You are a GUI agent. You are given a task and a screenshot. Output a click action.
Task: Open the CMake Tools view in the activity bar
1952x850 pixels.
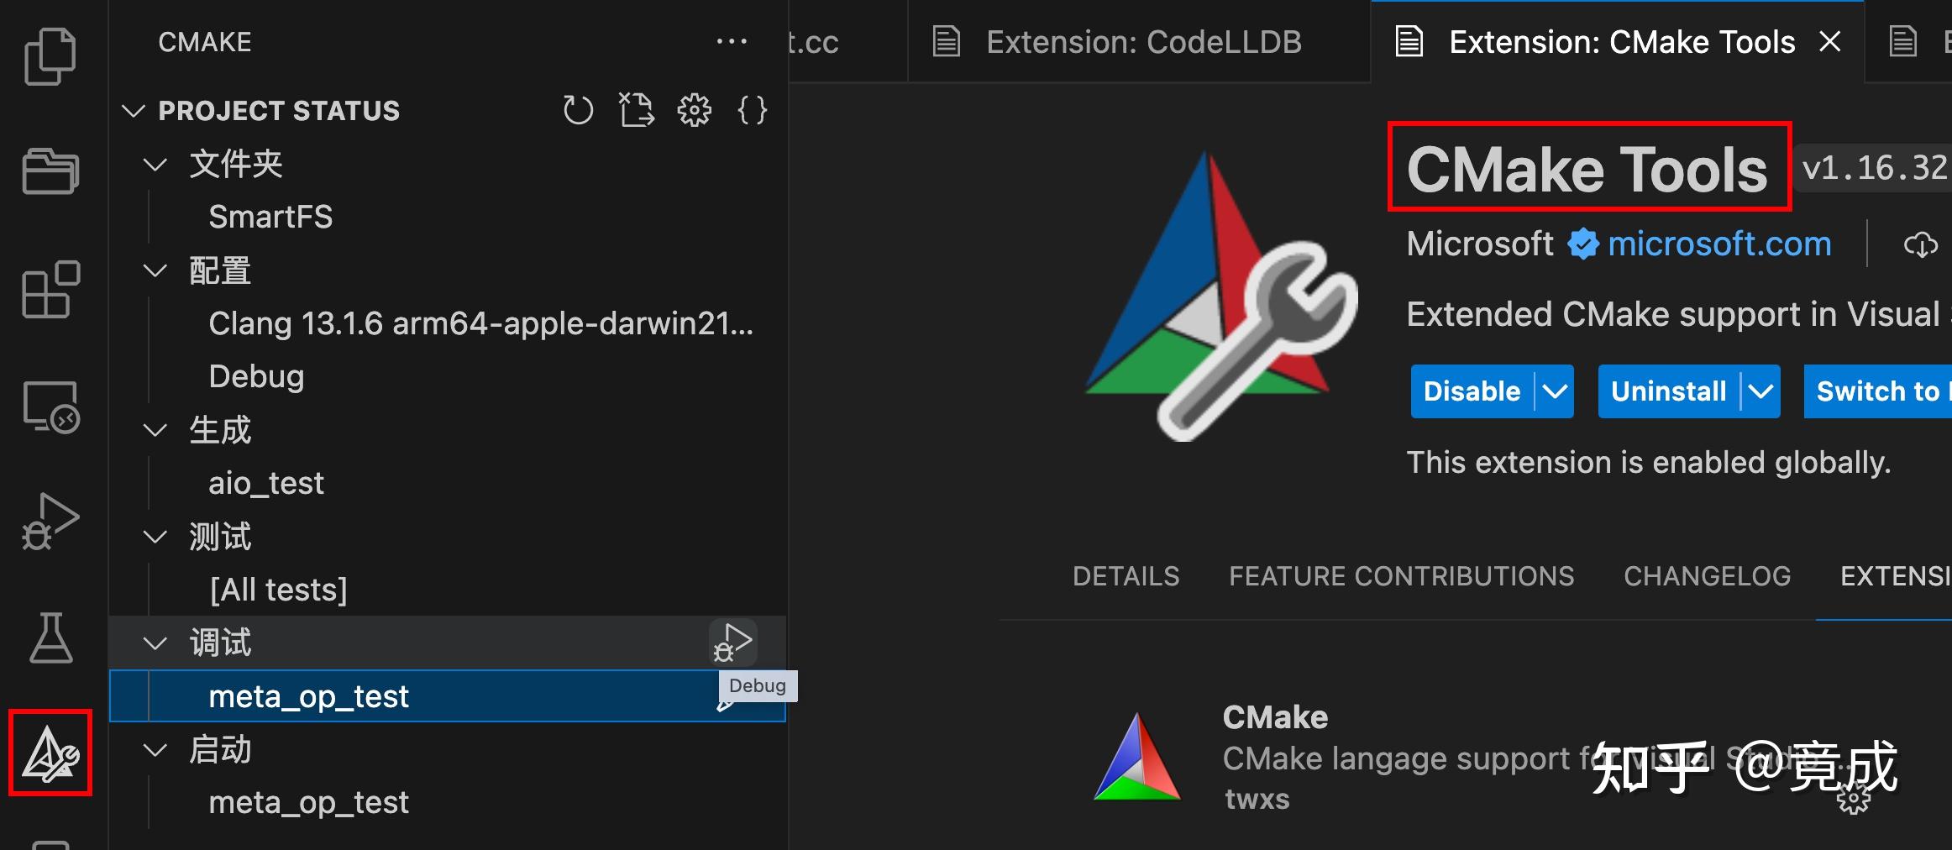click(50, 753)
